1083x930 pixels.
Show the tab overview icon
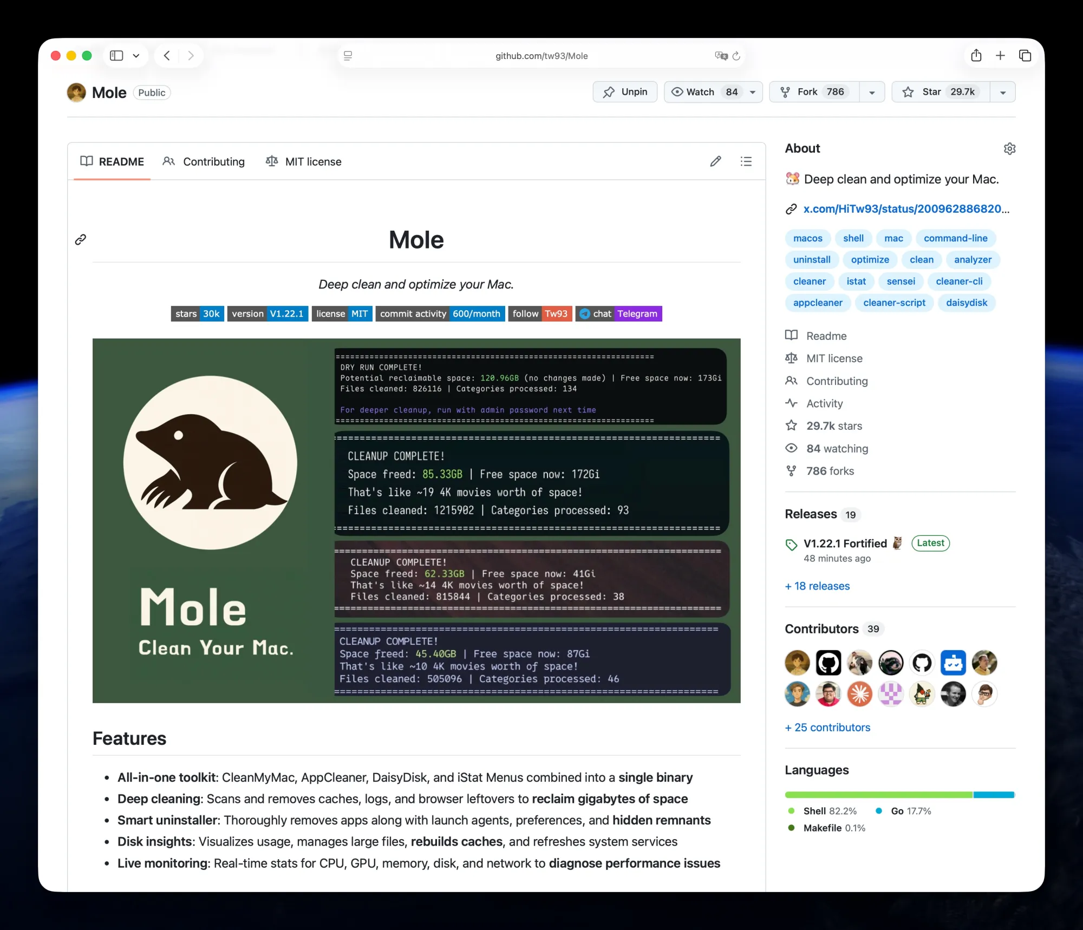tap(1025, 55)
